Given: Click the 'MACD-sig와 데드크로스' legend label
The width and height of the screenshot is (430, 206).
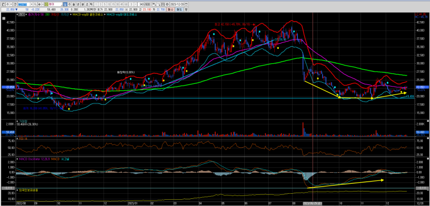Looking at the screenshot, I should [121, 14].
